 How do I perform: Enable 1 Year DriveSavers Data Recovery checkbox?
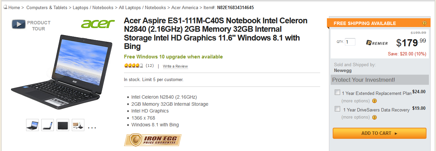click(337, 109)
